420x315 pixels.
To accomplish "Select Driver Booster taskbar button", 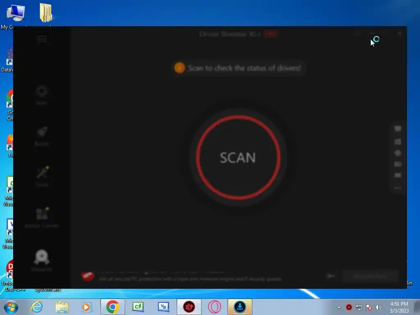I will pyautogui.click(x=189, y=307).
